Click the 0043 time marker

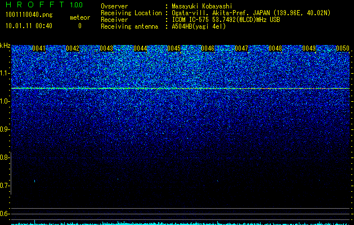point(106,48)
